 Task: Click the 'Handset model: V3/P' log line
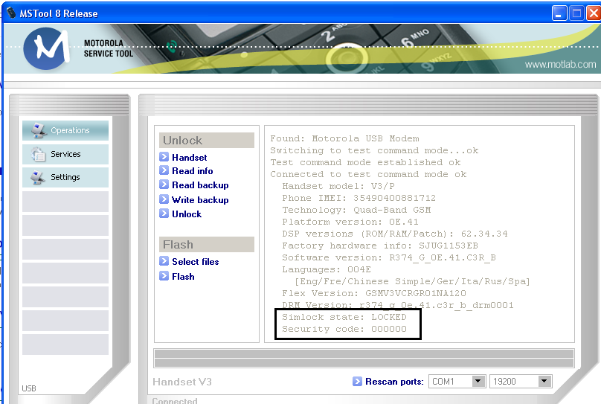pos(338,186)
